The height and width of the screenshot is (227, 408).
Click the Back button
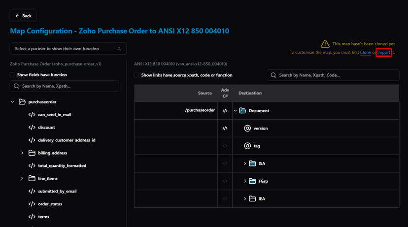click(23, 16)
